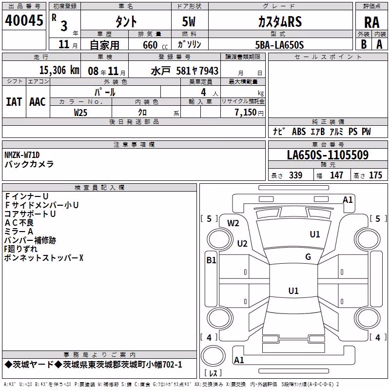
Task: Click the car name タント
Action: coord(126,21)
